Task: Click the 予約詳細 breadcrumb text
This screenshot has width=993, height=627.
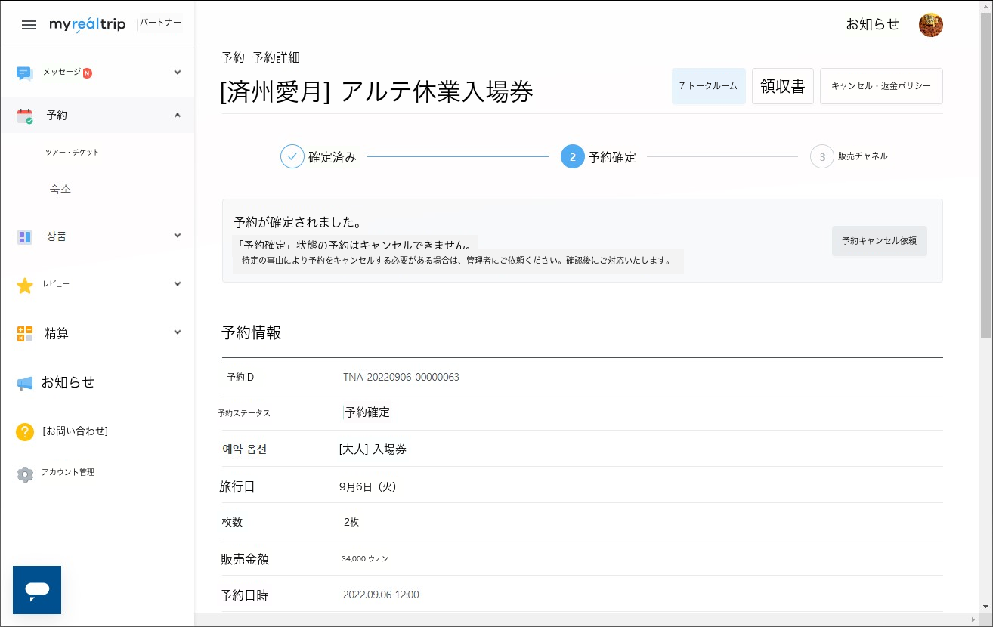Action: tap(277, 58)
